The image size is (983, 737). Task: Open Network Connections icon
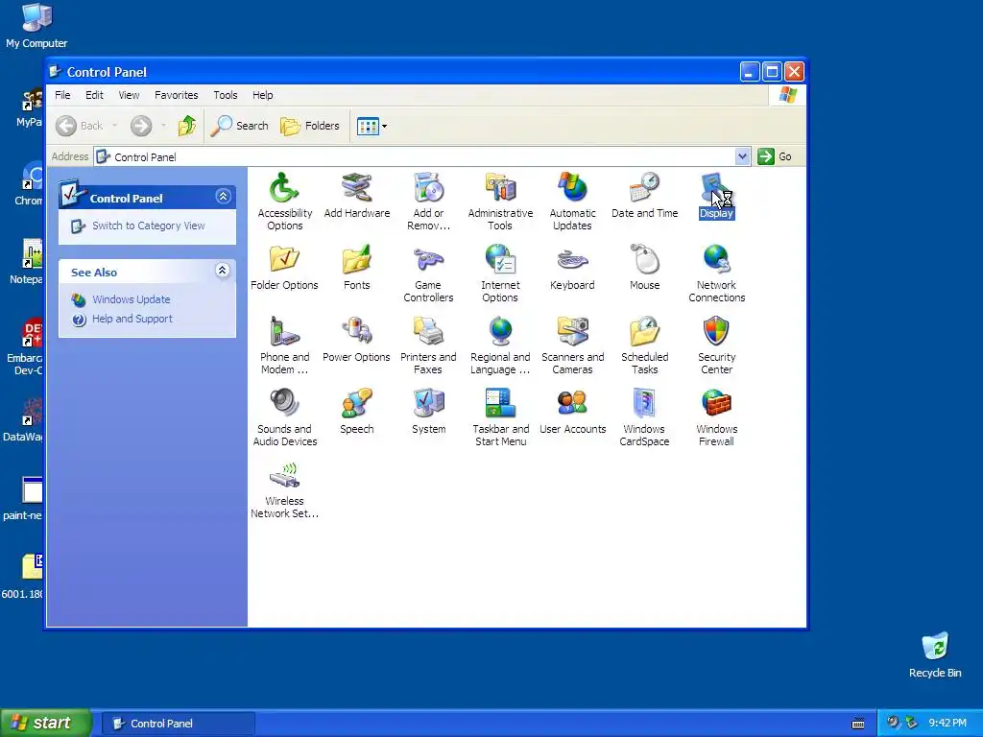[x=716, y=273]
